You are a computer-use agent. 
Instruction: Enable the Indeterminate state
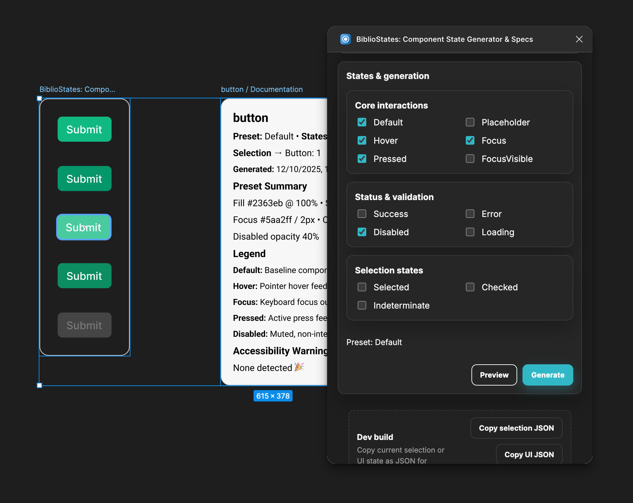click(x=362, y=305)
